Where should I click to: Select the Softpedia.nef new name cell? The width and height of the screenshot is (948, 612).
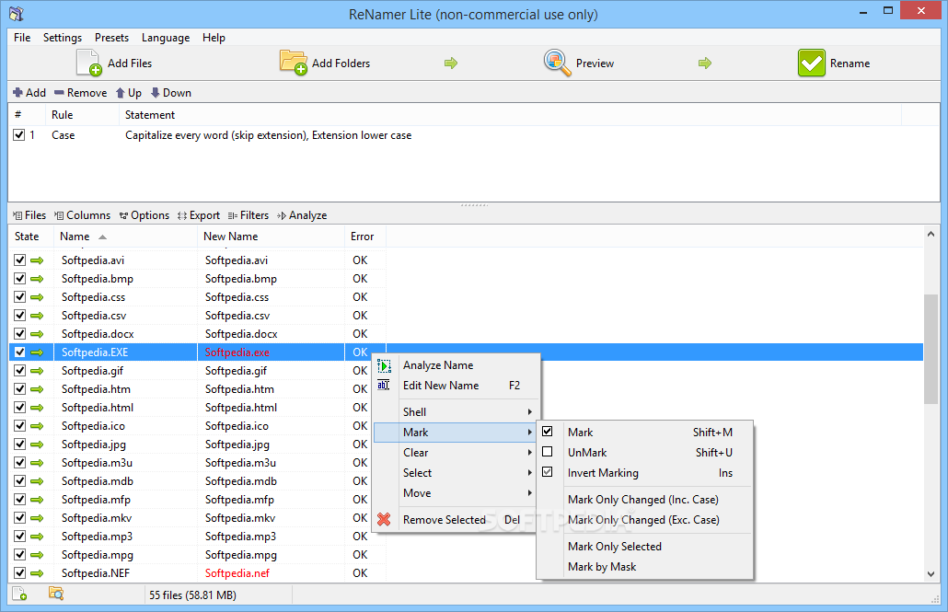coord(271,573)
